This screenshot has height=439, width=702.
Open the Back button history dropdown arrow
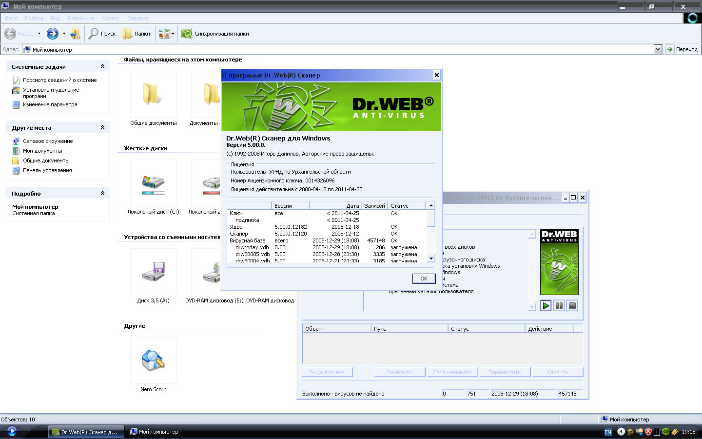[39, 34]
